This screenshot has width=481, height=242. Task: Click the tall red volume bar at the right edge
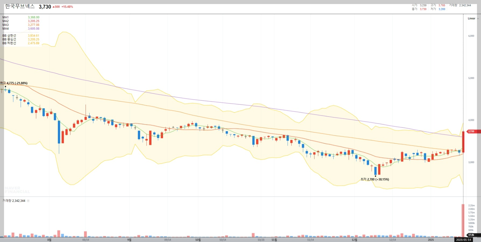[x=463, y=221]
